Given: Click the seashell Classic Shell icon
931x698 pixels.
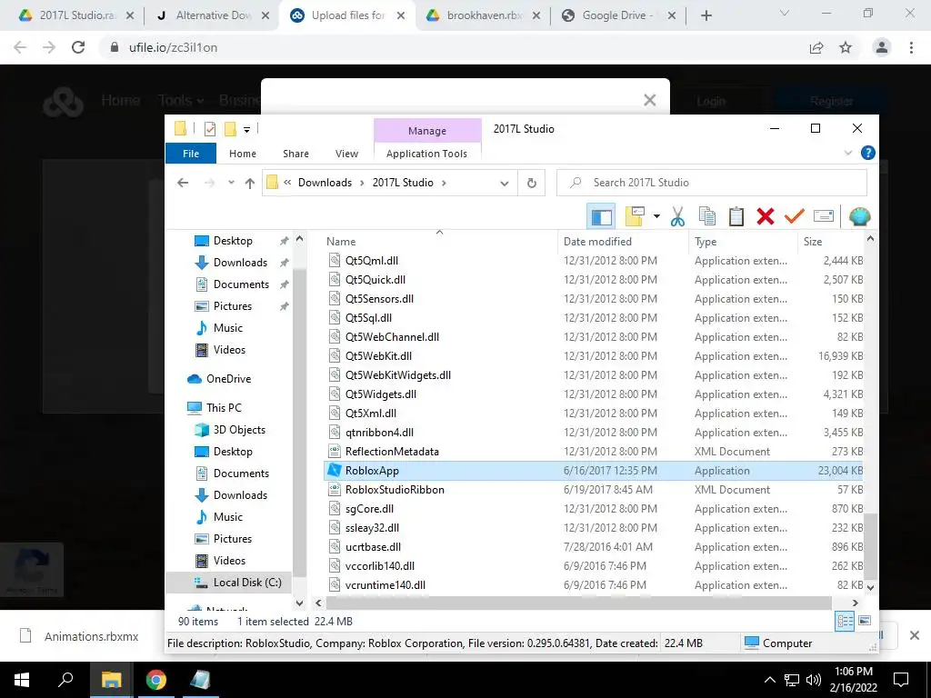Looking at the screenshot, I should 859,216.
